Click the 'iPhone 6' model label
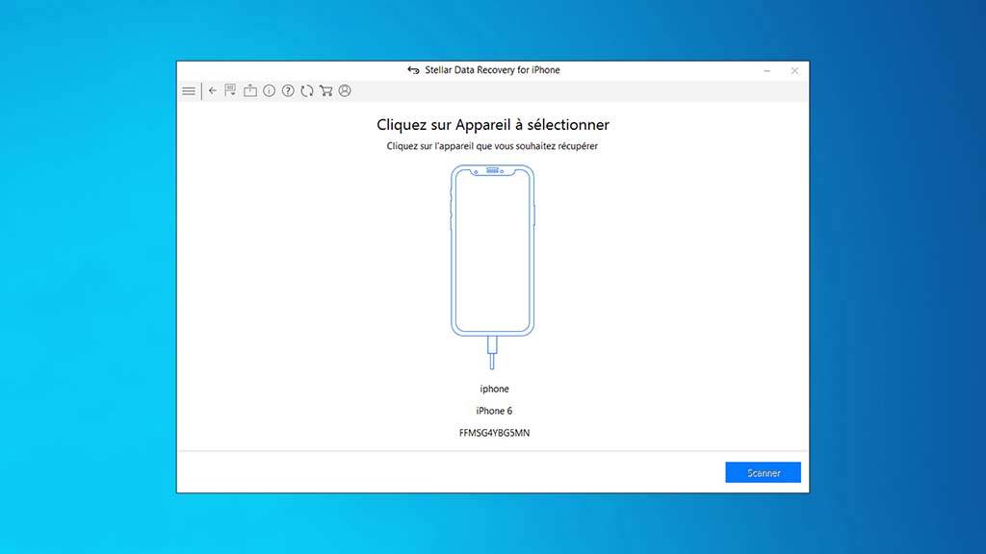986x554 pixels. pos(494,411)
